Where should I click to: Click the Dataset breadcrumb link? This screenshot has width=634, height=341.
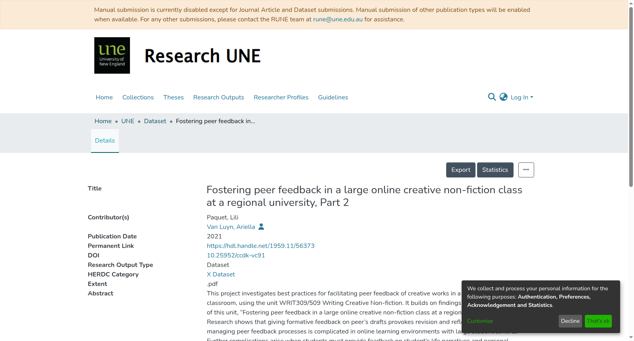[x=155, y=121]
